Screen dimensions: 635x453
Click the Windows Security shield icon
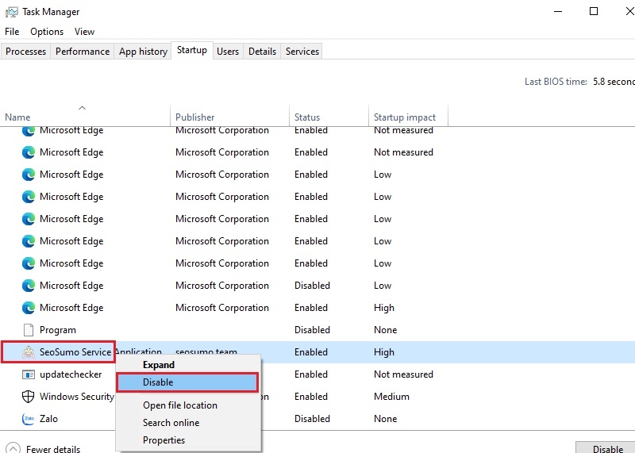[28, 397]
